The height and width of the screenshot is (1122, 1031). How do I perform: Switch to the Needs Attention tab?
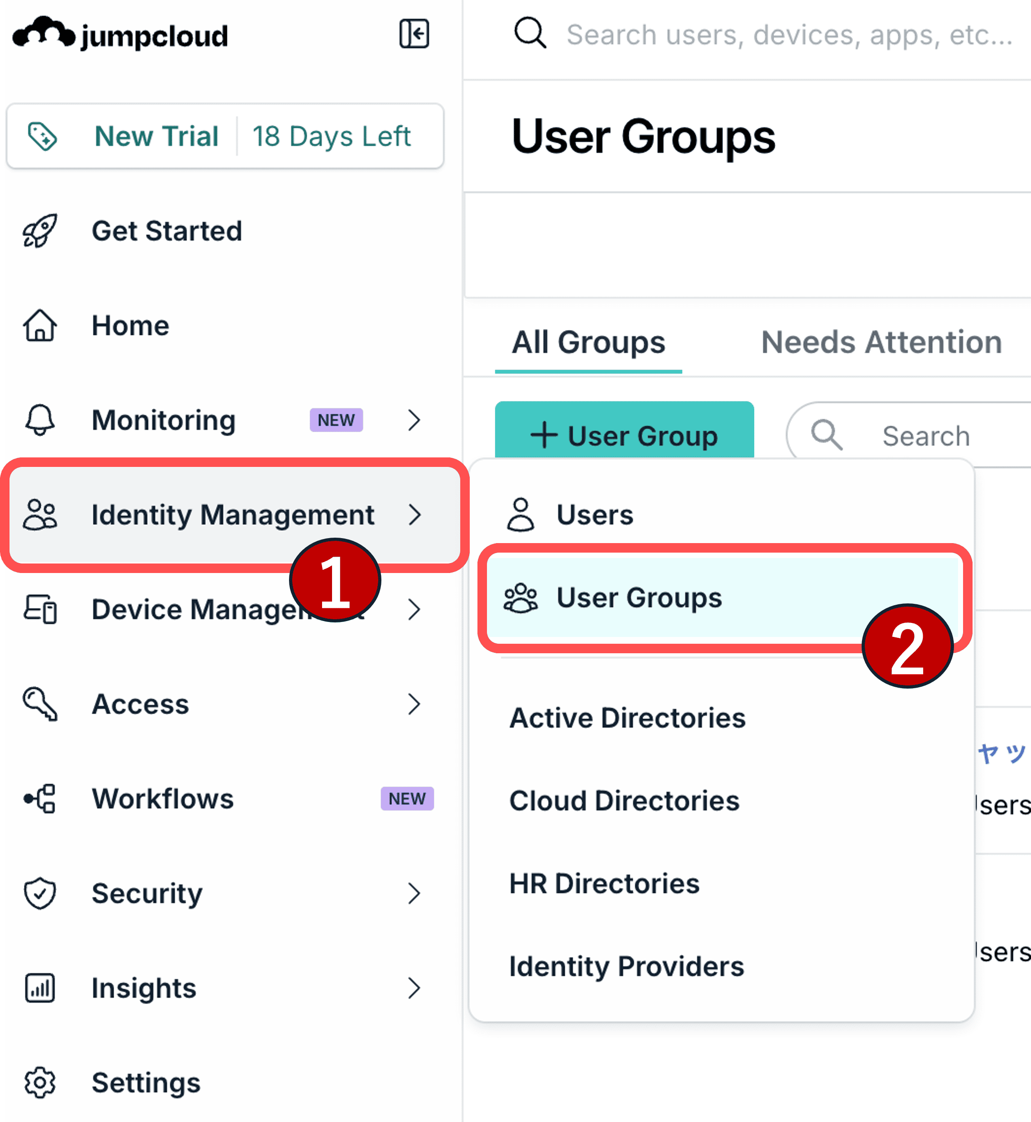pyautogui.click(x=882, y=342)
